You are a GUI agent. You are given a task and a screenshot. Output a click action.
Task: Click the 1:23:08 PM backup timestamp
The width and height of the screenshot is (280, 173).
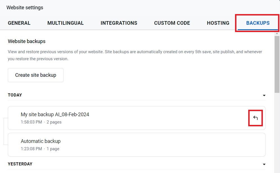tap(31, 149)
